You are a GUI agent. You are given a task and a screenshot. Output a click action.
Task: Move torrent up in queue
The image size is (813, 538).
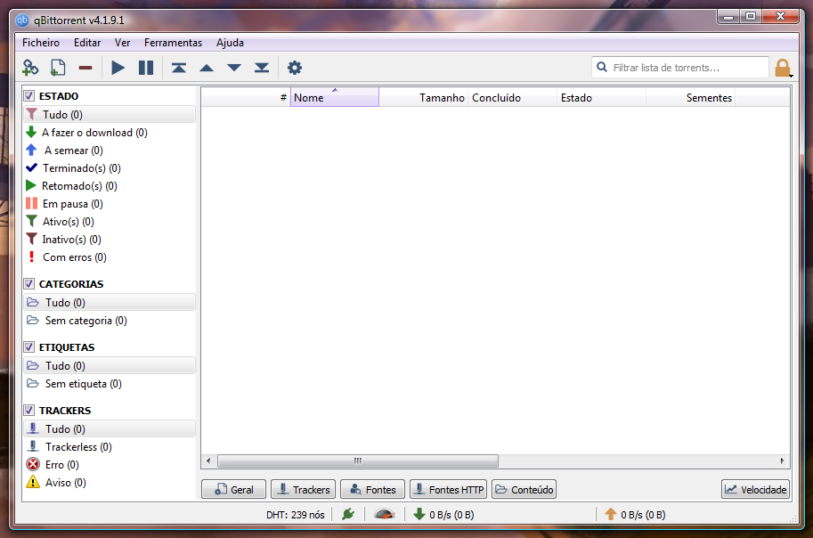[207, 68]
